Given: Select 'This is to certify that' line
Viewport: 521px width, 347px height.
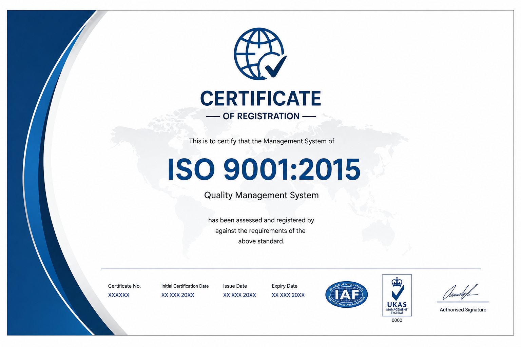Looking at the screenshot, I should click(262, 141).
